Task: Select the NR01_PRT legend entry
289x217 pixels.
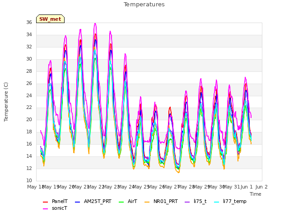Action: pos(161,201)
